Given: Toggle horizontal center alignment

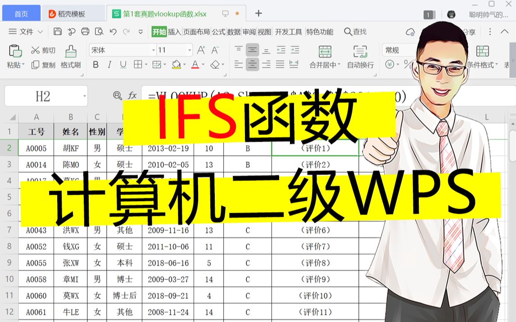Looking at the screenshot, I should click(x=253, y=64).
